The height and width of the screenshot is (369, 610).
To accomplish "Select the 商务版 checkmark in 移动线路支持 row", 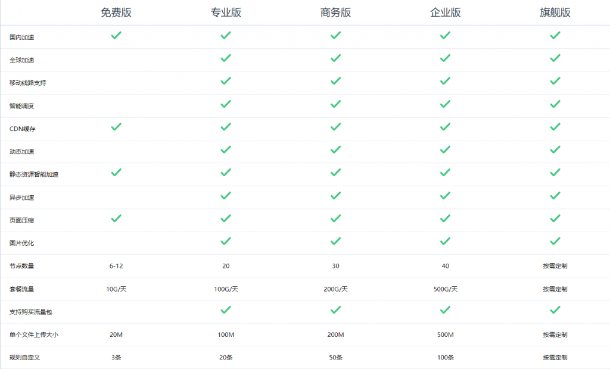I will (x=335, y=81).
